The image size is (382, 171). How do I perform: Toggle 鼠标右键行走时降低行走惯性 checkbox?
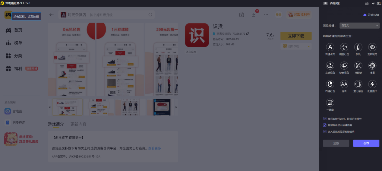point(325,119)
